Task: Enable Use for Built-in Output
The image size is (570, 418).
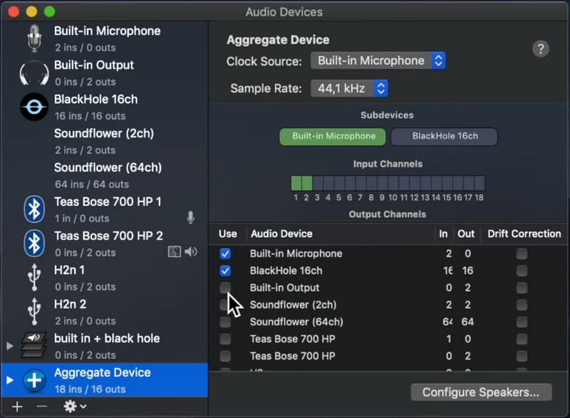Action: click(x=225, y=288)
